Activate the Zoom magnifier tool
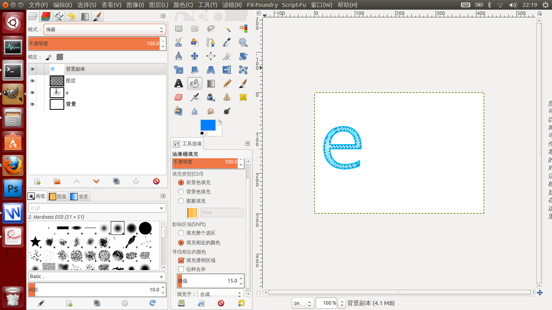This screenshot has width=552, height=310. [243, 42]
